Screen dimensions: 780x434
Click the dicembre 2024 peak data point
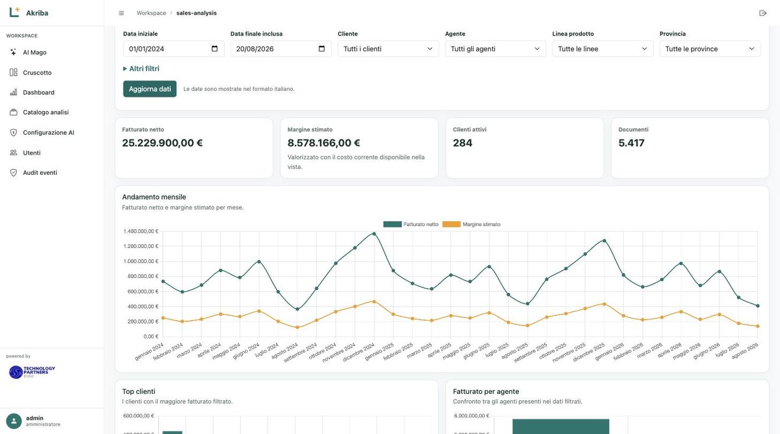pyautogui.click(x=374, y=233)
